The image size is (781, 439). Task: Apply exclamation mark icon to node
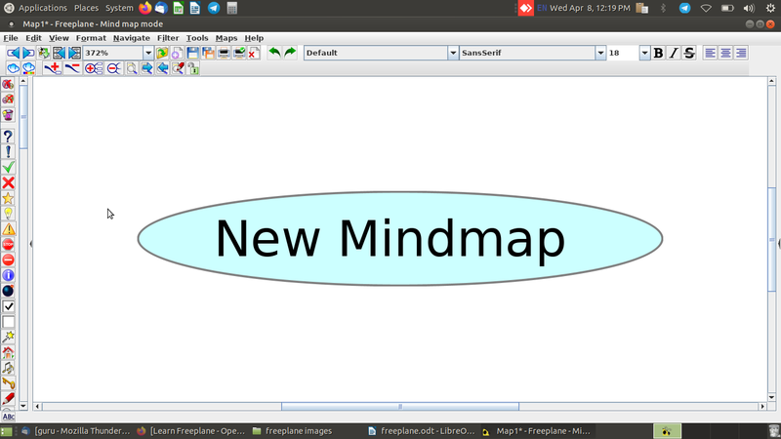point(8,152)
